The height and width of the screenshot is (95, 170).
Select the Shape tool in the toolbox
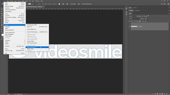coord(2,30)
